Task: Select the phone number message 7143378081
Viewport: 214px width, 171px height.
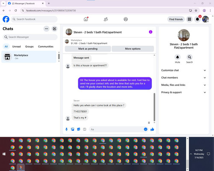Action: coord(80,112)
